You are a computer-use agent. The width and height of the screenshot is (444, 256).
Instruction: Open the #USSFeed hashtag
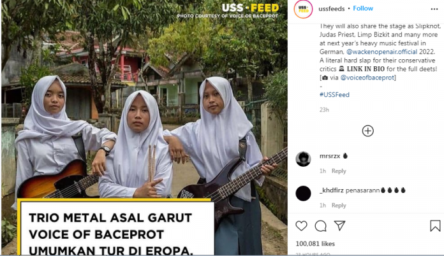(x=334, y=95)
